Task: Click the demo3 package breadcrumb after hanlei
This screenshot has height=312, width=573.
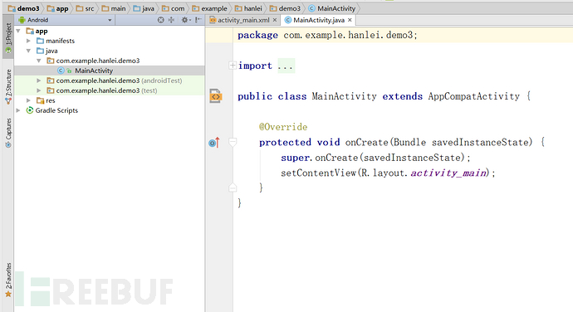Action: pyautogui.click(x=285, y=8)
